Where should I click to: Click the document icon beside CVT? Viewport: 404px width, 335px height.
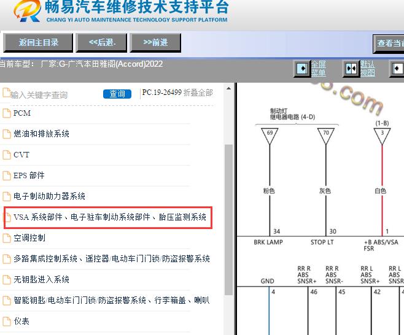pos(7,155)
